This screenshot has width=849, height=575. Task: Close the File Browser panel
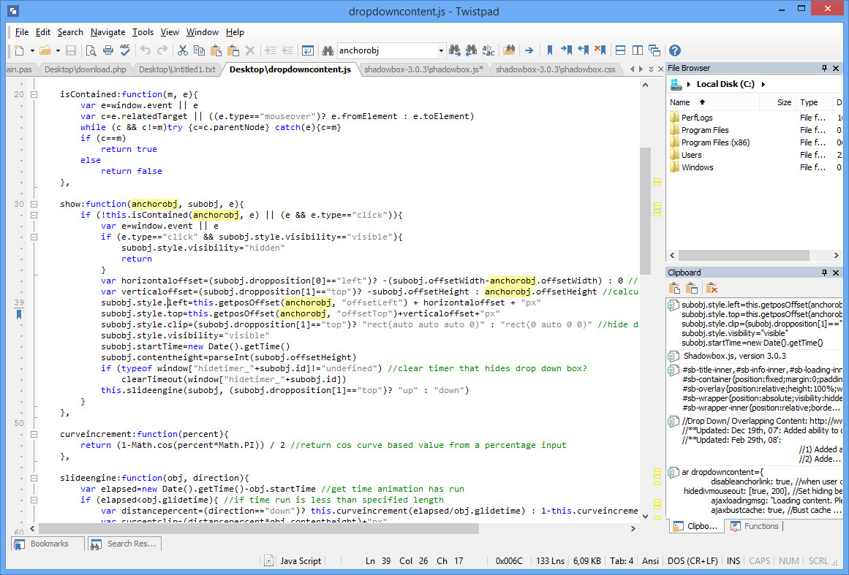835,68
